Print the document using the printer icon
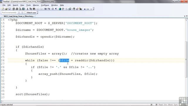The height and width of the screenshot is (106, 188). (17, 9)
